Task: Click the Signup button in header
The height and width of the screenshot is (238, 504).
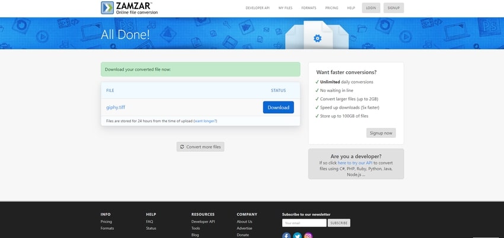Action: (394, 8)
